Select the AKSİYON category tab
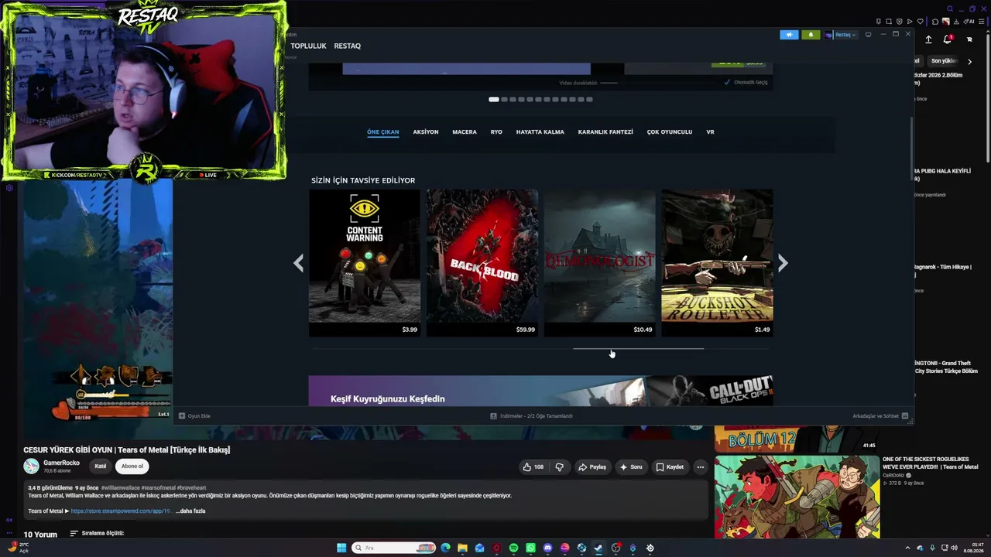This screenshot has height=557, width=991. pyautogui.click(x=426, y=132)
